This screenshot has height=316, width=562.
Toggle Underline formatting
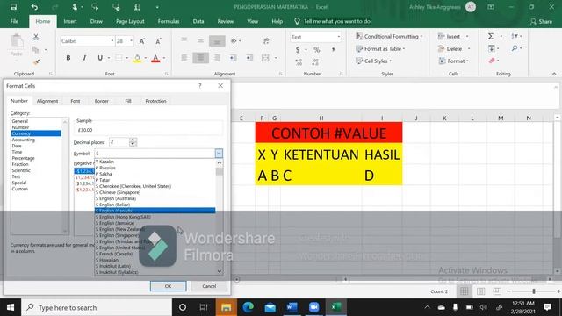click(100, 58)
